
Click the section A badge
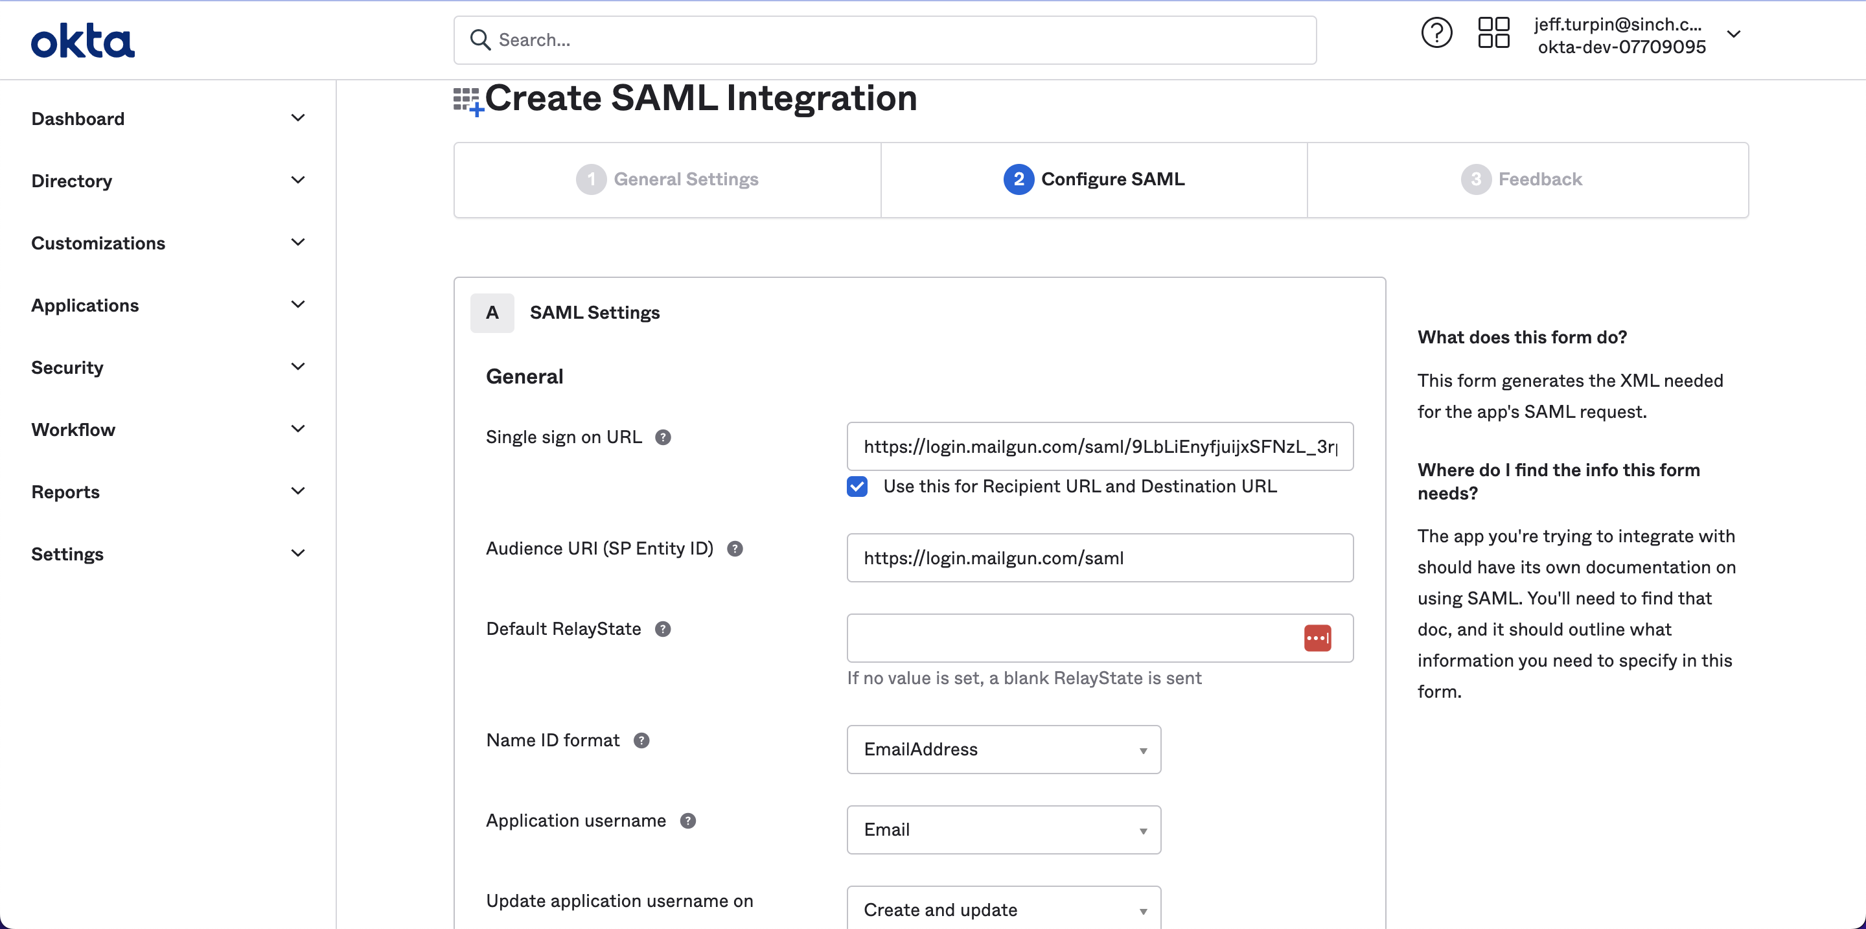coord(492,313)
